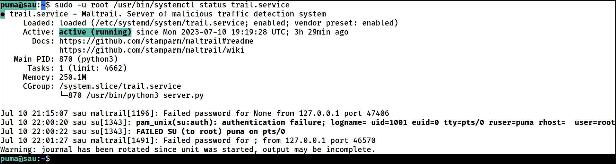Click the maltrail[1491] failed password log entry

point(188,140)
